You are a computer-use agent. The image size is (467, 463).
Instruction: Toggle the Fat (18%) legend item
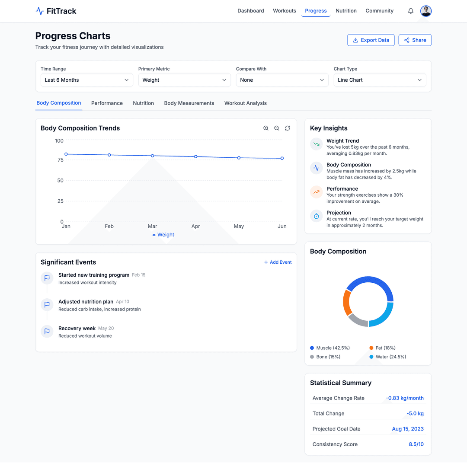coord(382,348)
